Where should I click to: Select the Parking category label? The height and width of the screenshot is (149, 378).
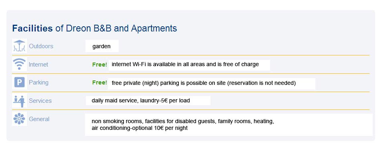pyautogui.click(x=38, y=82)
